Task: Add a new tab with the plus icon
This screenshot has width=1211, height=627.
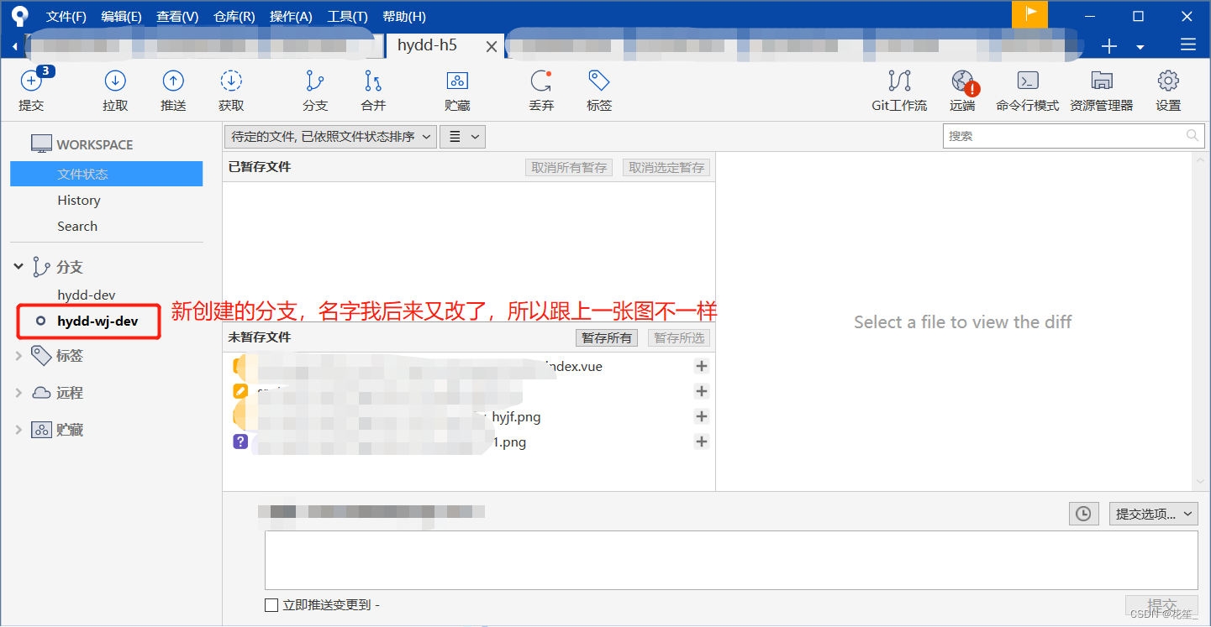Action: [x=1109, y=46]
